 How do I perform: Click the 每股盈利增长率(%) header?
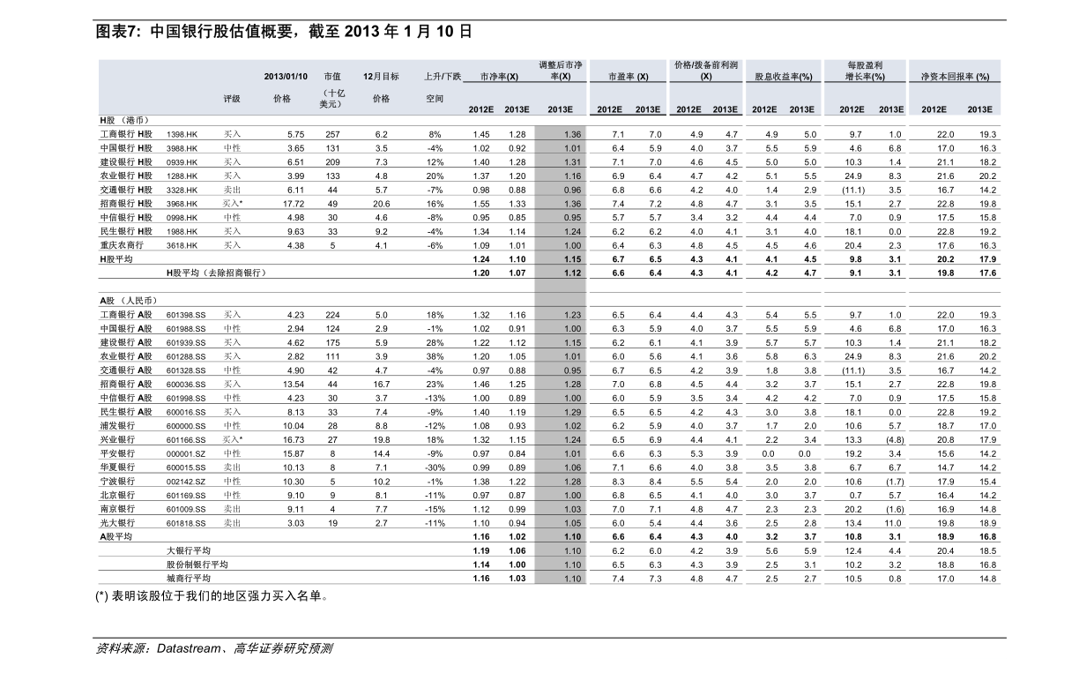(x=865, y=71)
